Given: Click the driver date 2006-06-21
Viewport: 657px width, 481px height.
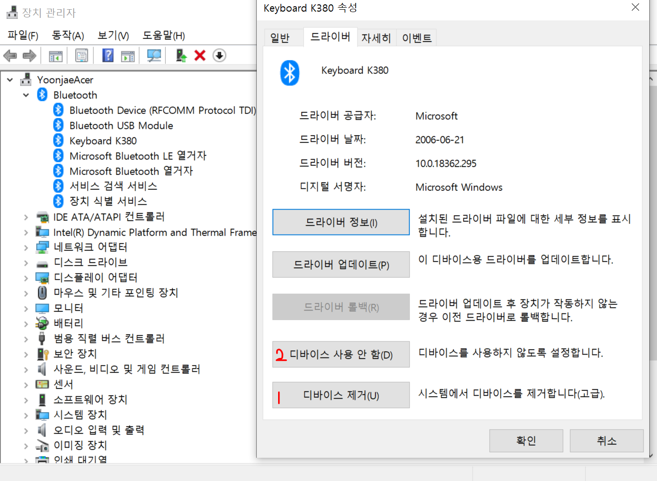Looking at the screenshot, I should tap(440, 140).
